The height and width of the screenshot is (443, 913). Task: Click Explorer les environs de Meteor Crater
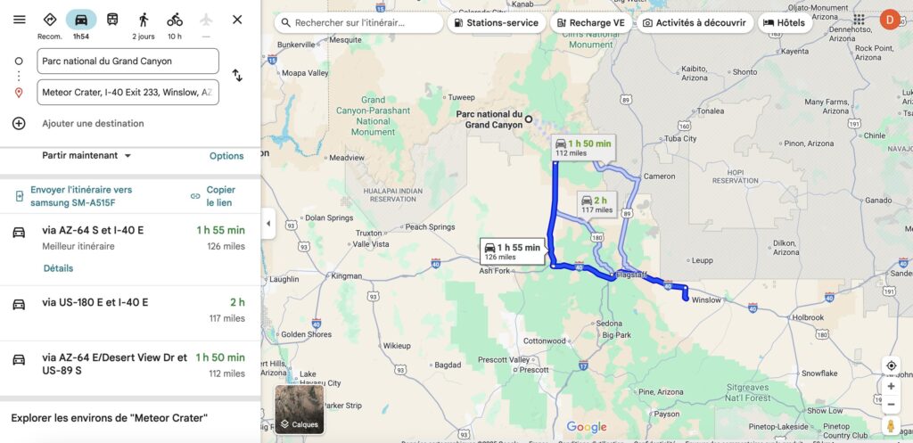coord(110,418)
